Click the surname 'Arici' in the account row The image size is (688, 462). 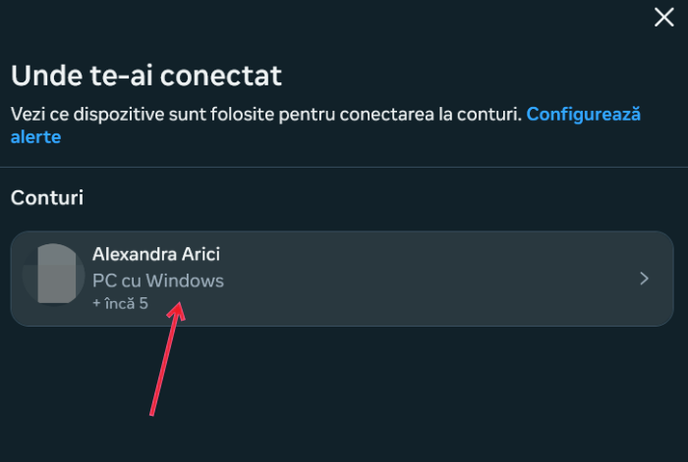pyautogui.click(x=200, y=254)
